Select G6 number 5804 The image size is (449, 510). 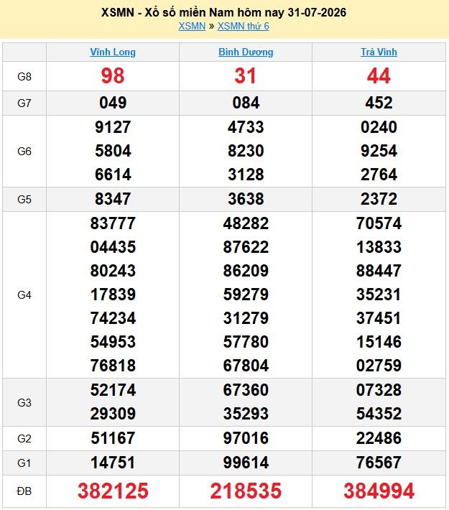coord(113,151)
